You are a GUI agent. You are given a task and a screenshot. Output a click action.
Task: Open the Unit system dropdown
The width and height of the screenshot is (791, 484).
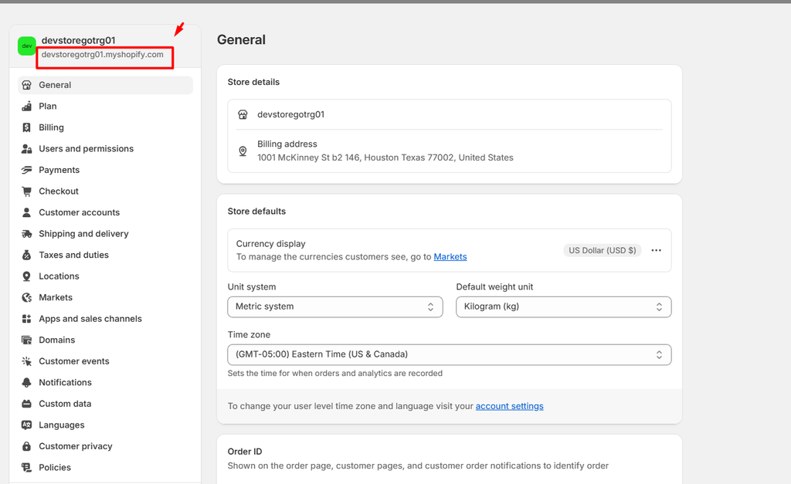tap(334, 306)
